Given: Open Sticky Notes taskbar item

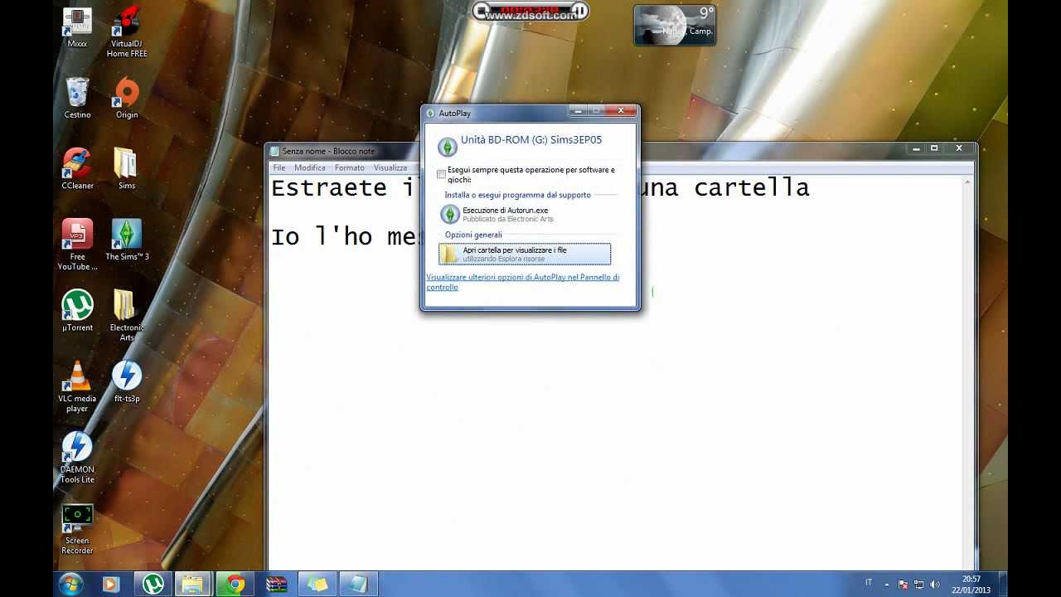Looking at the screenshot, I should (317, 585).
